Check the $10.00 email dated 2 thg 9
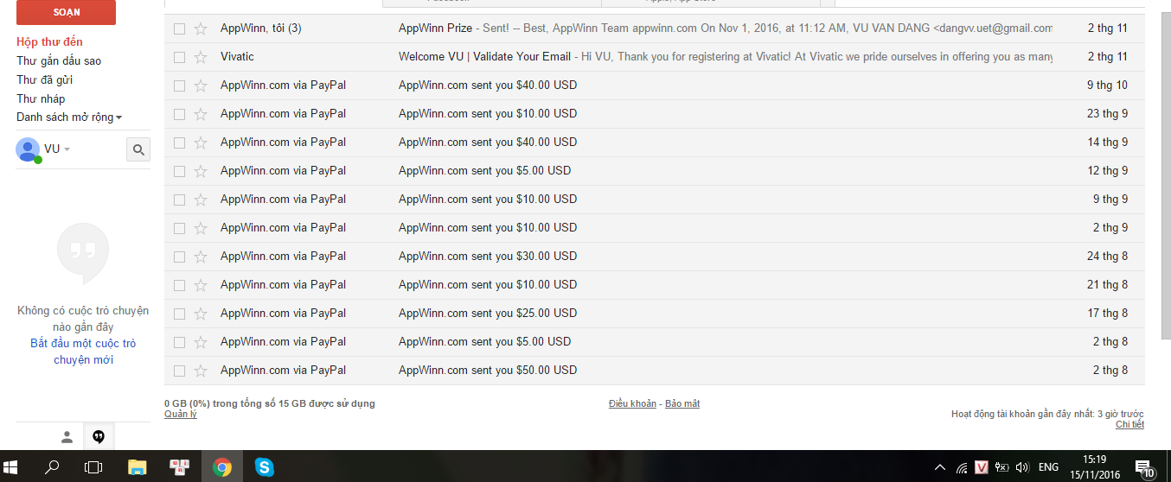Screen dimensions: 1171x482 pyautogui.click(x=179, y=228)
